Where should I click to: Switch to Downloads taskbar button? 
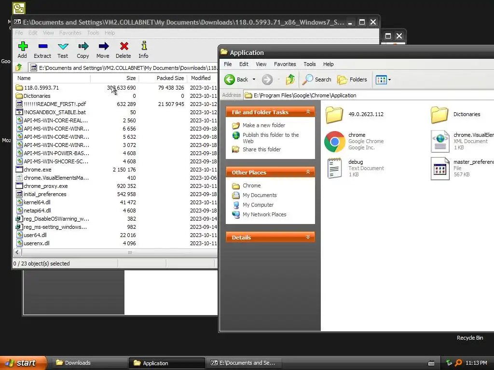click(x=89, y=363)
